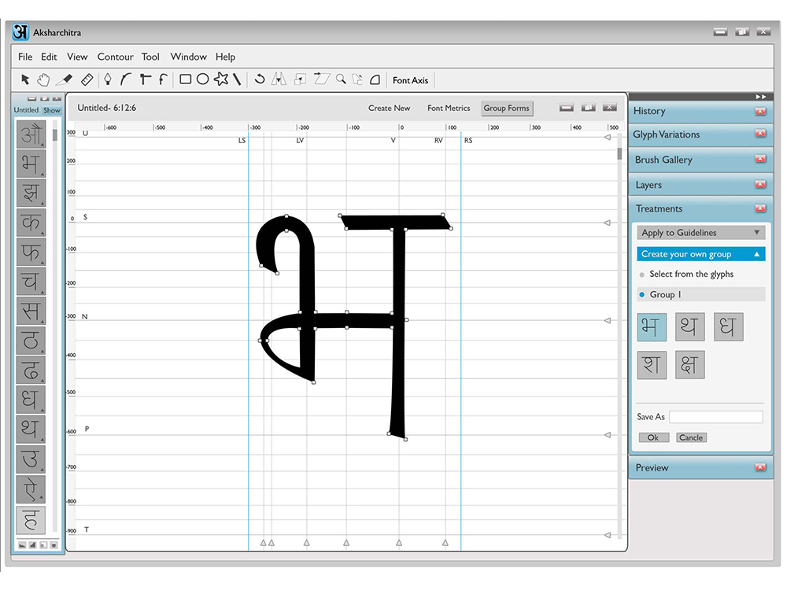Select the star shape tool
Viewport: 787px width, 590px height.
221,79
